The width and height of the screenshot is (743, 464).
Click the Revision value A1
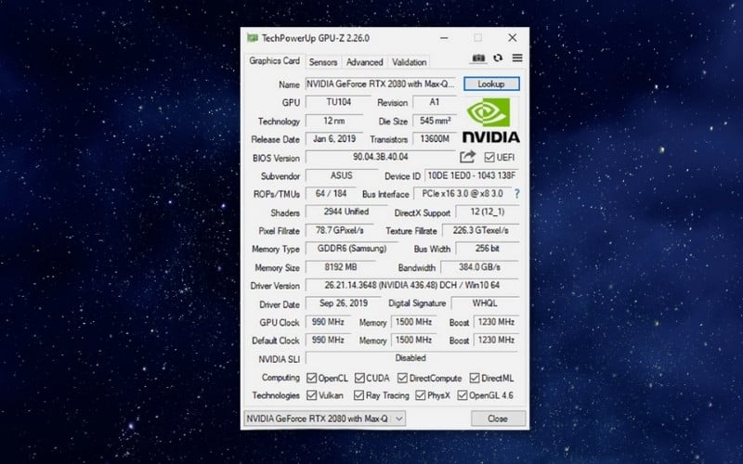point(435,102)
